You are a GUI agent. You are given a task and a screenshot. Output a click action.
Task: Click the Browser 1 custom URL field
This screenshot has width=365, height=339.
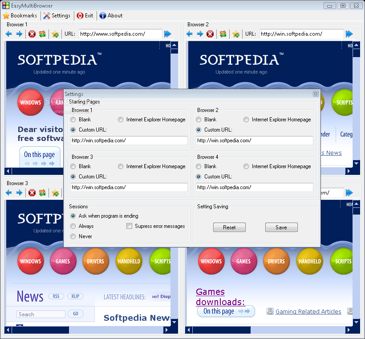(x=129, y=141)
